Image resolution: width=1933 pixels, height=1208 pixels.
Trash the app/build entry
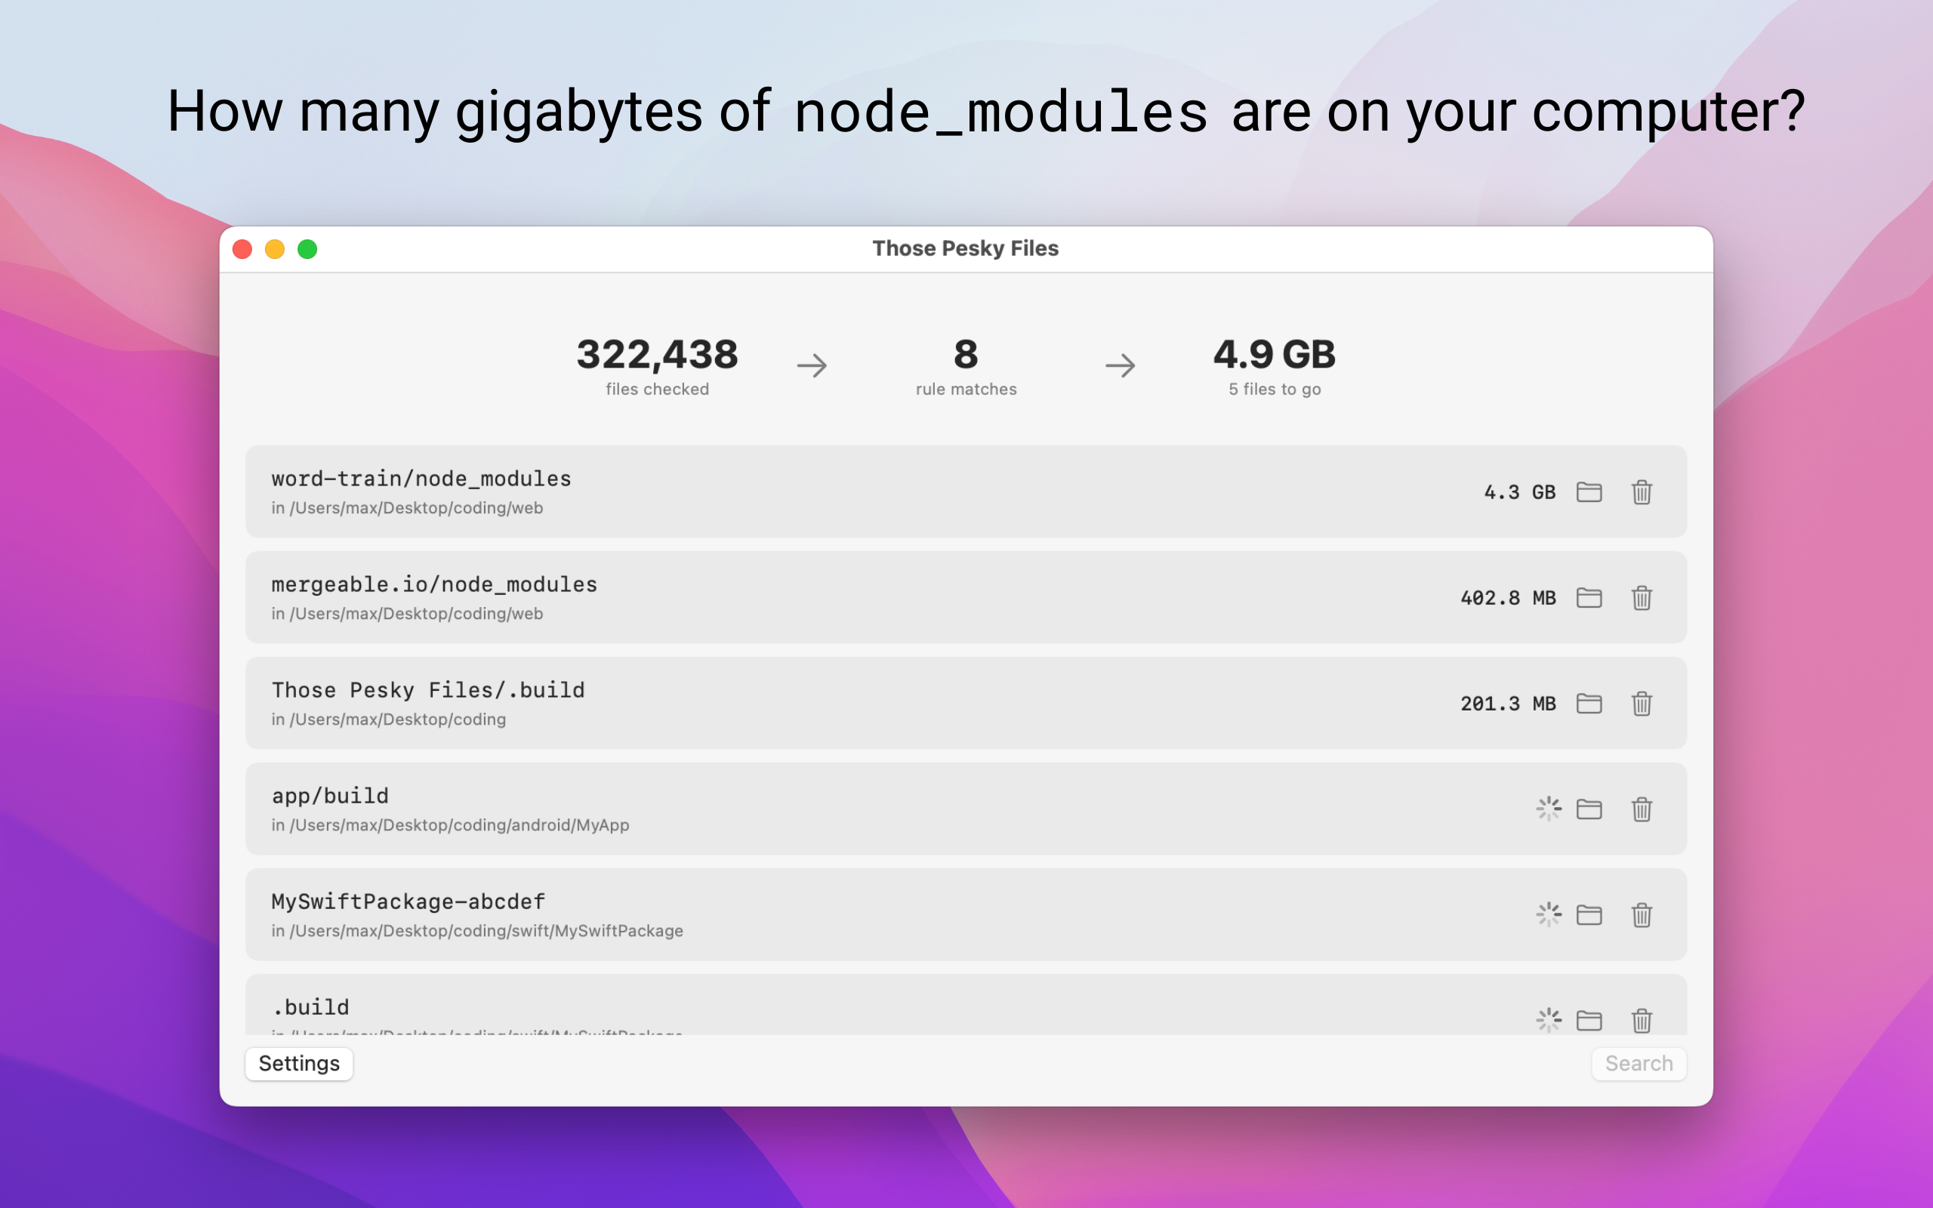click(1642, 809)
